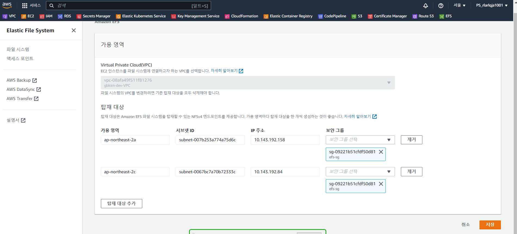Click the 탑재 대상 추가 button
This screenshot has width=517, height=234.
[x=121, y=204]
